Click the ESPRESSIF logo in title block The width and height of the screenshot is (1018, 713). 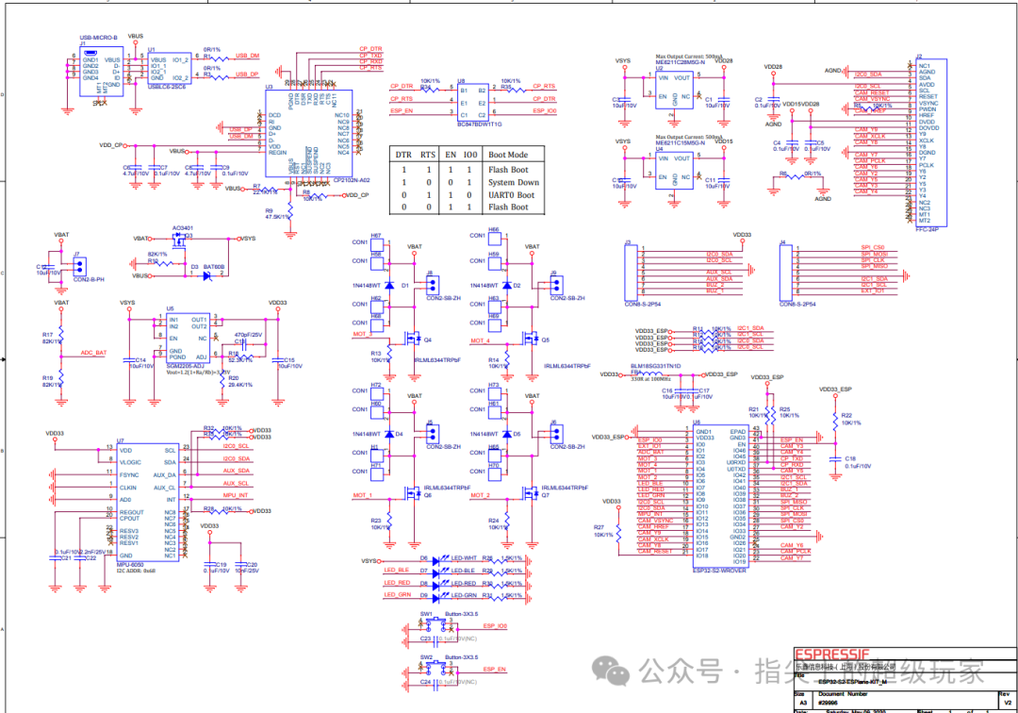(832, 655)
